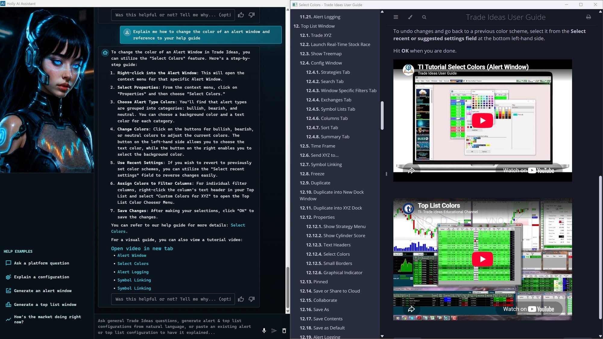Click thumbs down under the latest response
This screenshot has width=603, height=339.
251,299
